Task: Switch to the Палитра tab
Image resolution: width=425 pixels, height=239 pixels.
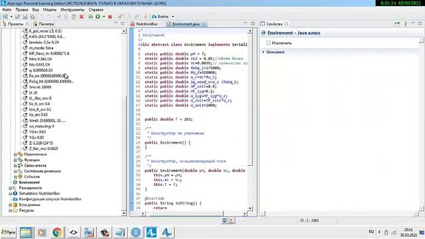Action: click(x=44, y=24)
